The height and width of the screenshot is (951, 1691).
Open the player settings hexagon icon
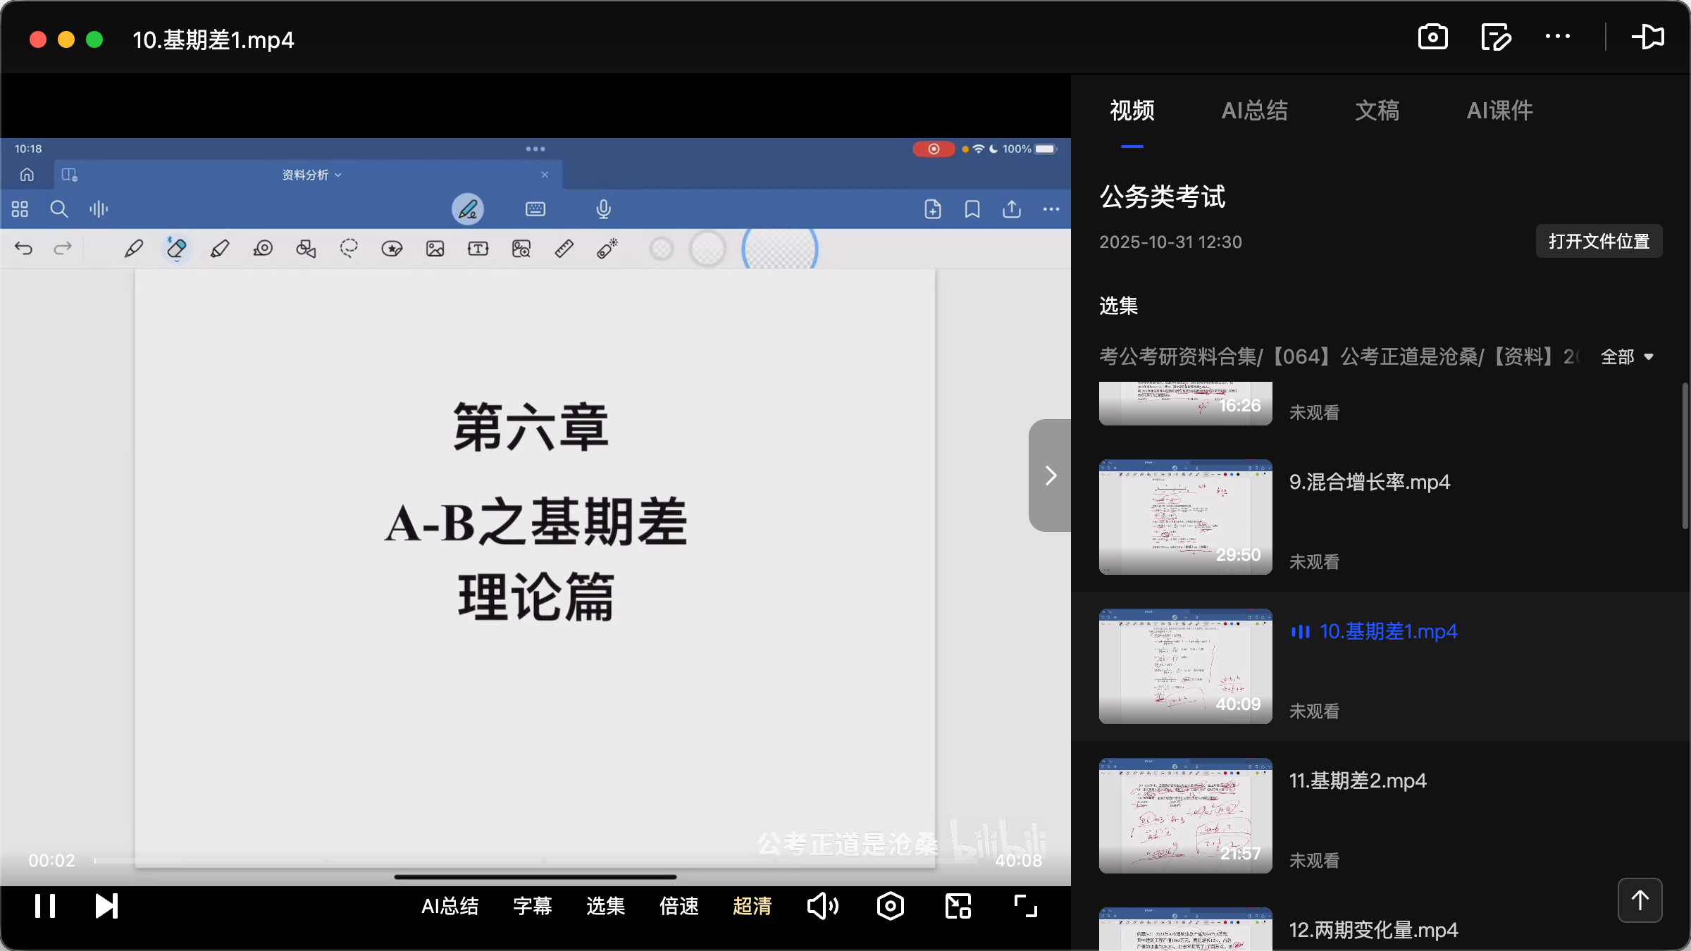coord(890,905)
